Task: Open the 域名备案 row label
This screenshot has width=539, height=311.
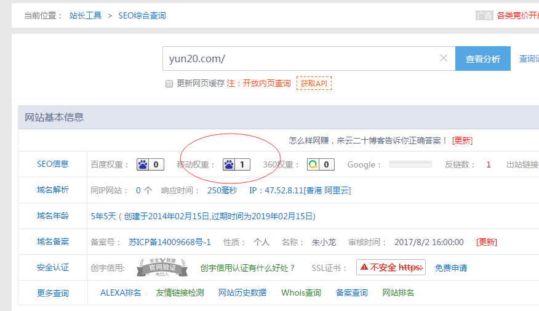Action: (x=52, y=241)
